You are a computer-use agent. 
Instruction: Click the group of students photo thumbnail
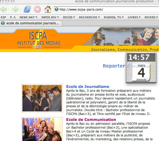42,129
